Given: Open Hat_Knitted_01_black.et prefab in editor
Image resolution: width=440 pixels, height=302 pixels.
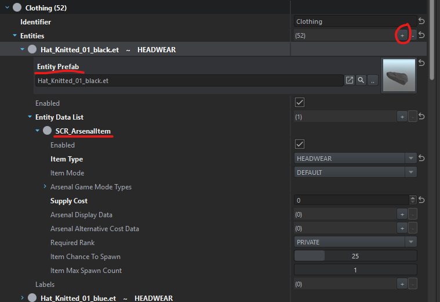Looking at the screenshot, I should (350, 80).
